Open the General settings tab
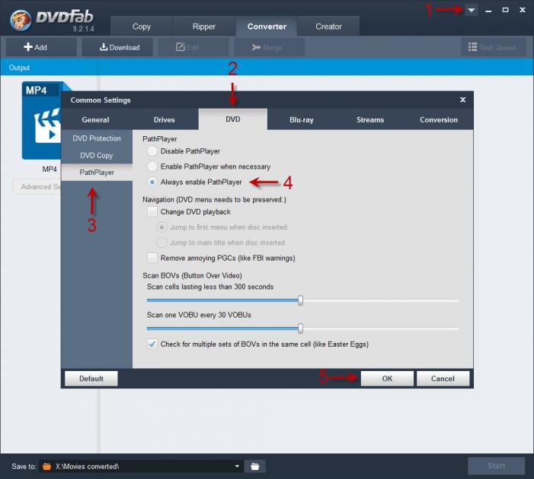Image resolution: width=534 pixels, height=479 pixels. 95,119
